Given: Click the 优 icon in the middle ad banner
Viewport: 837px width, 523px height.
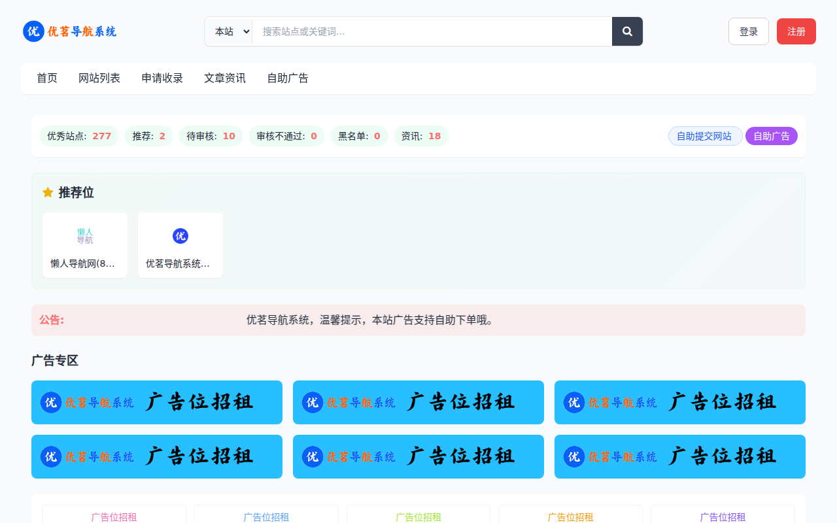Looking at the screenshot, I should (313, 403).
